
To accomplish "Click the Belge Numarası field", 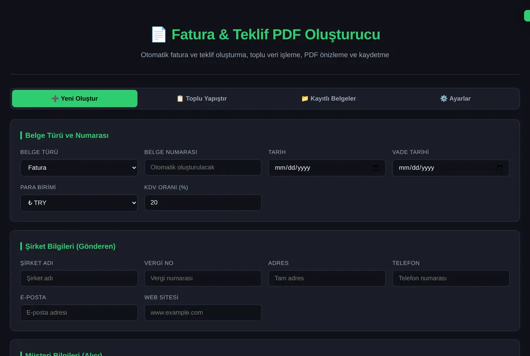I will click(x=203, y=167).
